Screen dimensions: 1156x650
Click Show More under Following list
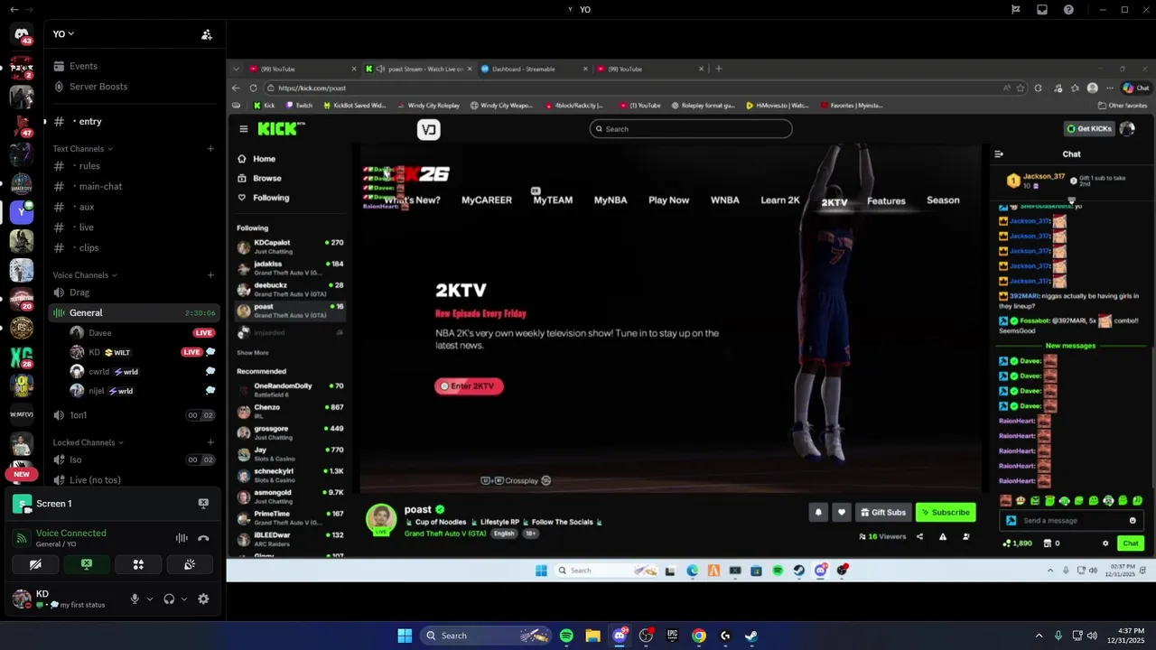pyautogui.click(x=253, y=353)
